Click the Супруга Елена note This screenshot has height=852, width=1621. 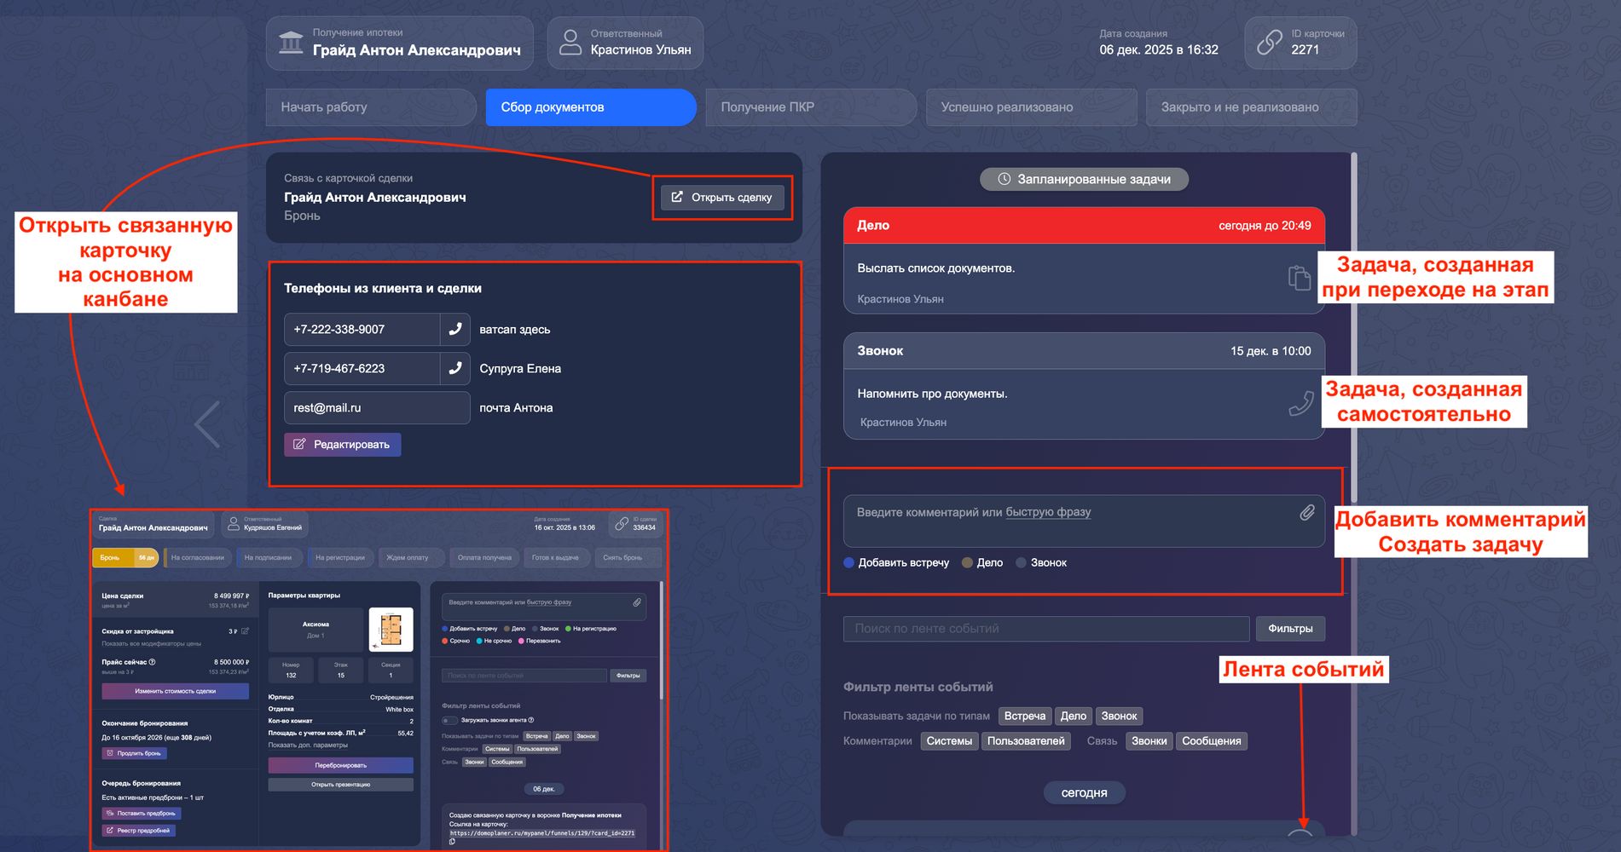(520, 368)
